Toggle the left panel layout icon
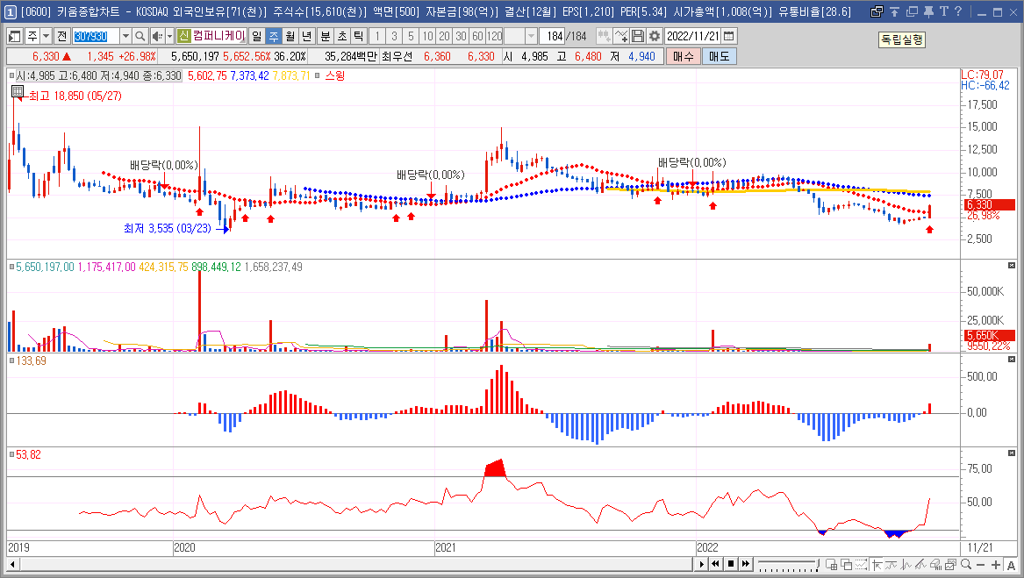 (14, 37)
